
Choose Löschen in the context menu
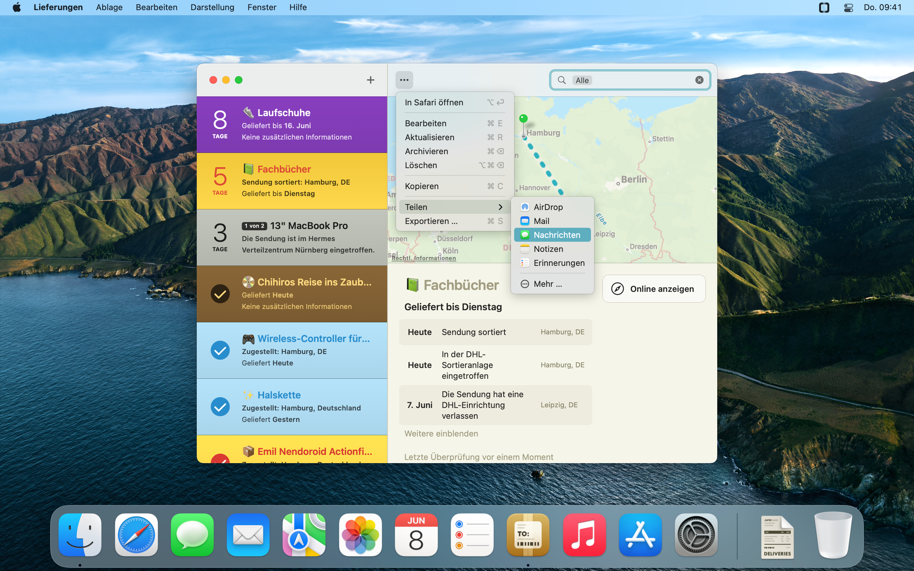454,165
